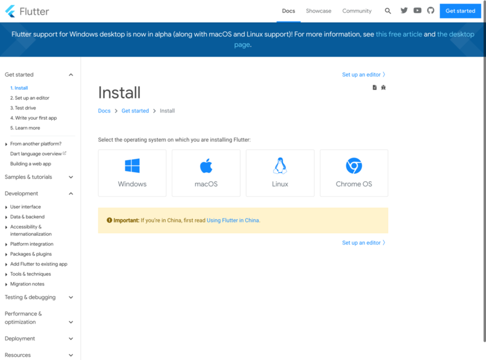Choose the Chrome OS logo card
Viewport: 486px width, 360px height.
354,173
